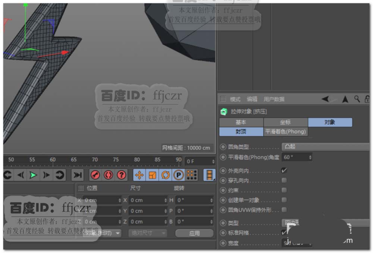This screenshot has width=373, height=253.
Task: Toggle autokeying red circular icon
Action: pyautogui.click(x=108, y=175)
